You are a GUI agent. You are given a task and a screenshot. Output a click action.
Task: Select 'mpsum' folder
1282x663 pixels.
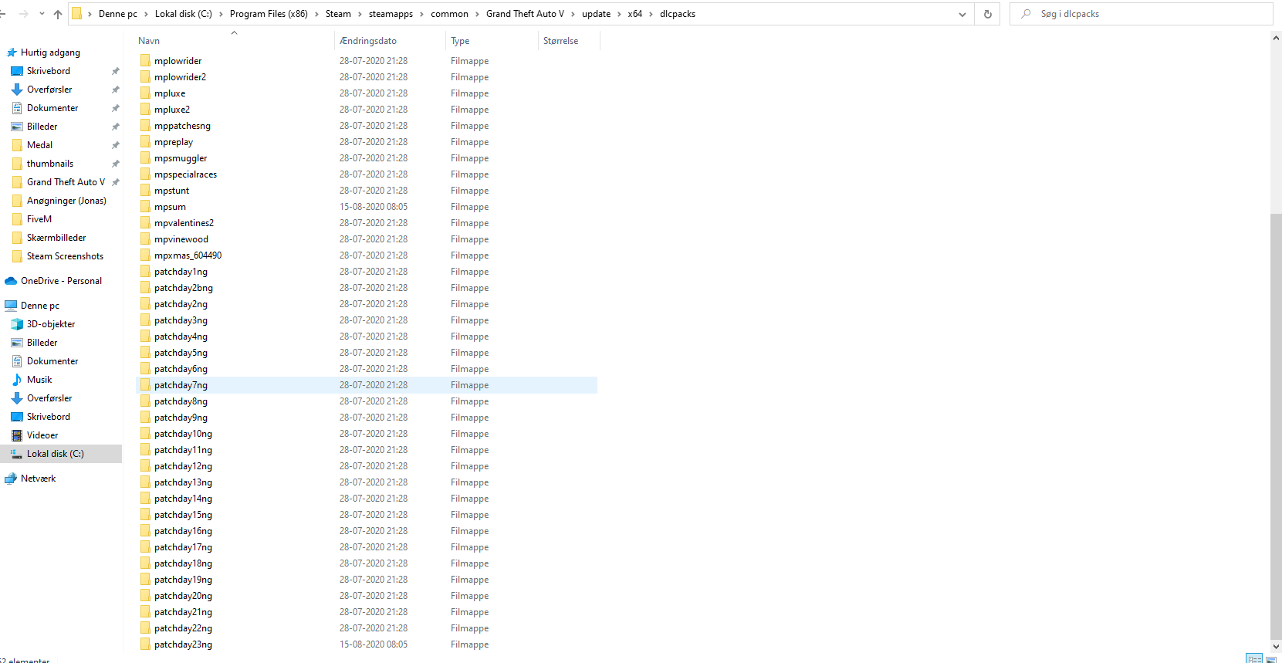coord(170,207)
